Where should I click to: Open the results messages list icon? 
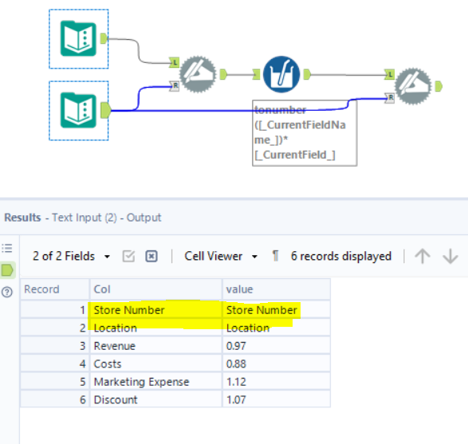point(7,248)
